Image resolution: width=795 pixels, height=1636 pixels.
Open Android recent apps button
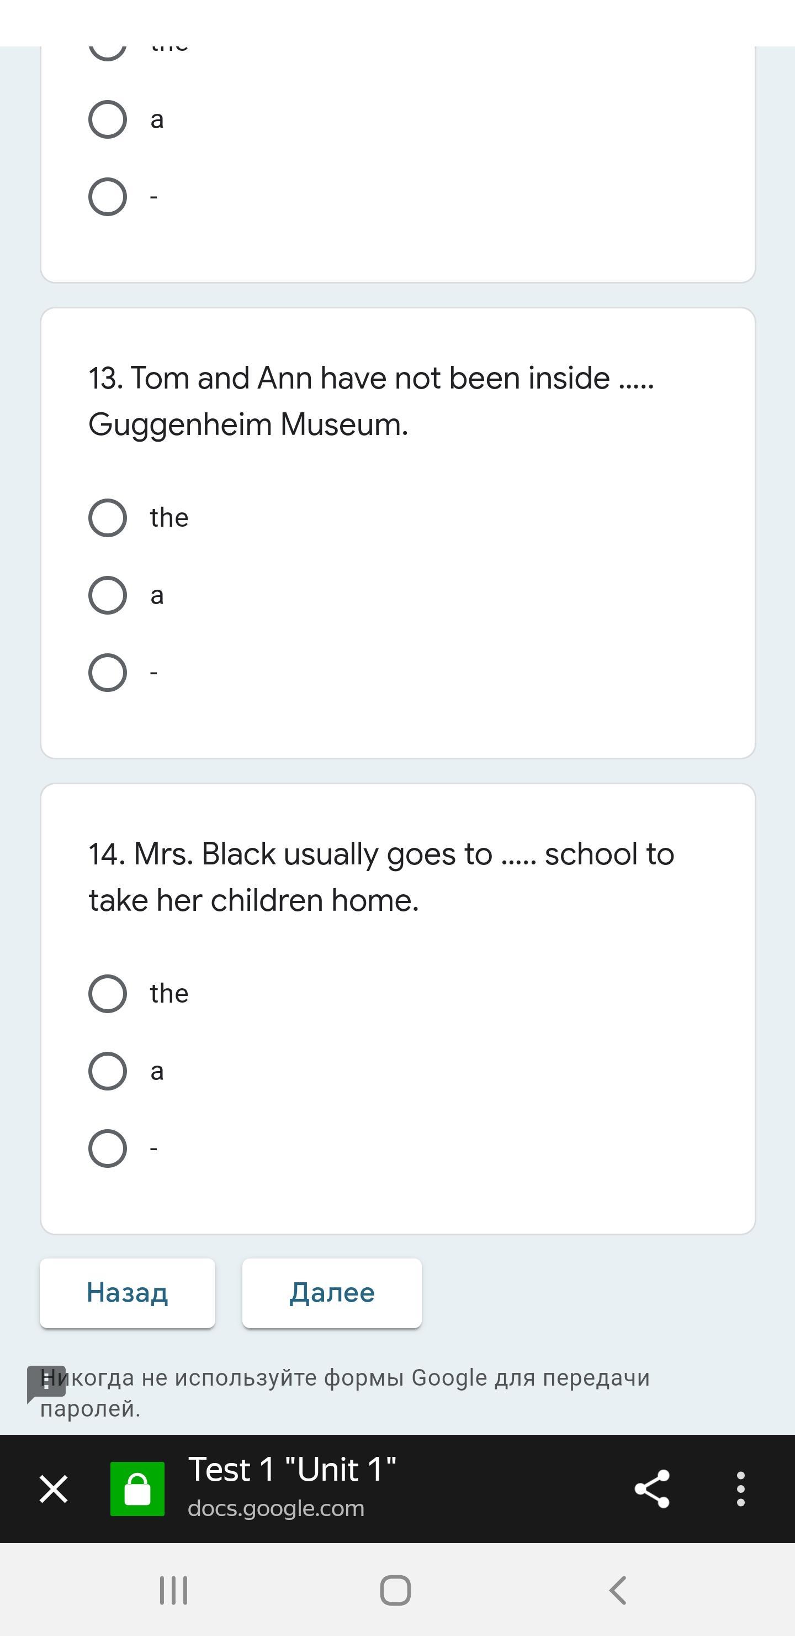click(173, 1590)
